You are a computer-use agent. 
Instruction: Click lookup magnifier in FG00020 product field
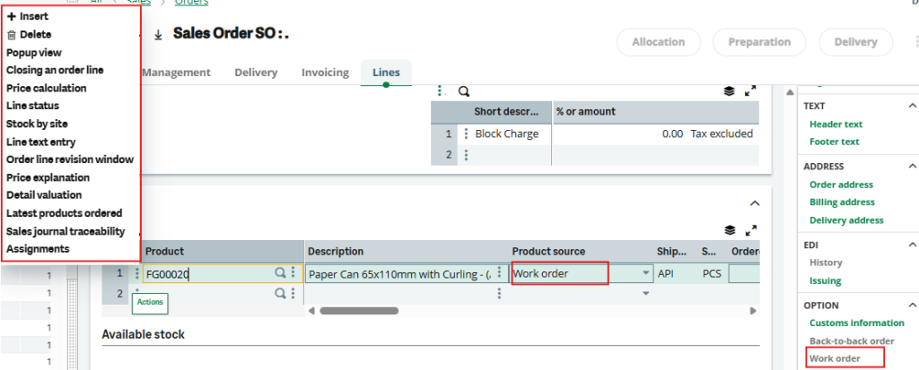point(281,273)
